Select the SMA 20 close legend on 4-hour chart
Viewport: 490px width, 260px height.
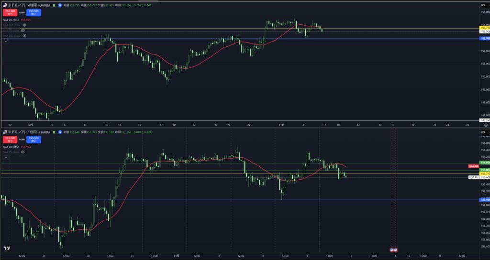point(11,20)
